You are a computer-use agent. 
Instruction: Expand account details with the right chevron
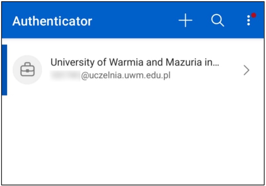click(x=247, y=70)
